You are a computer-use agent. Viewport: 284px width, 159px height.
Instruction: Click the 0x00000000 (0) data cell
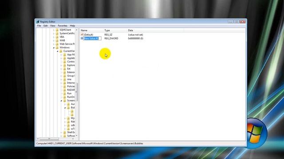[x=135, y=38]
